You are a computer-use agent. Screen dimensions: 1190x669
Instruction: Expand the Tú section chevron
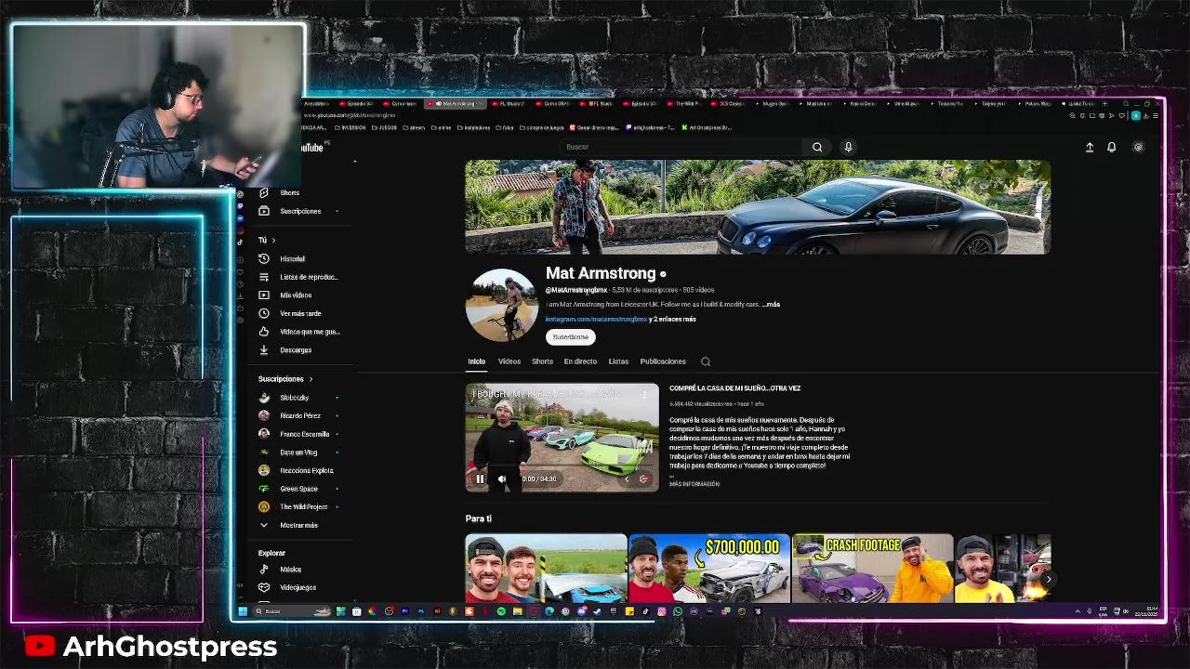(x=273, y=240)
